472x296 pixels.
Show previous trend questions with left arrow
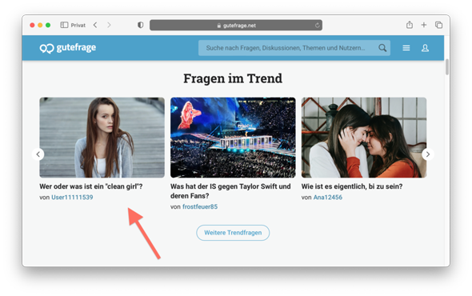pos(38,154)
